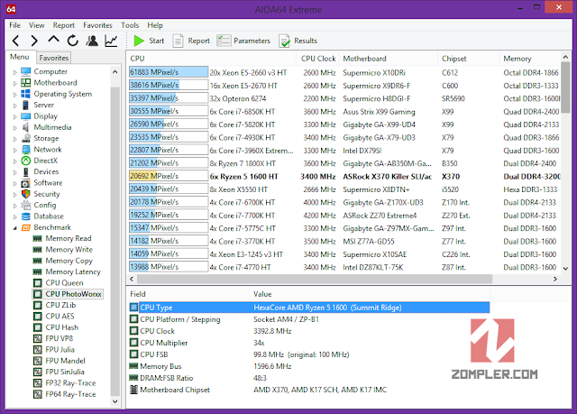The height and width of the screenshot is (414, 577).
Task: Click the 13988 MPixel/s result bar
Action: 169,267
